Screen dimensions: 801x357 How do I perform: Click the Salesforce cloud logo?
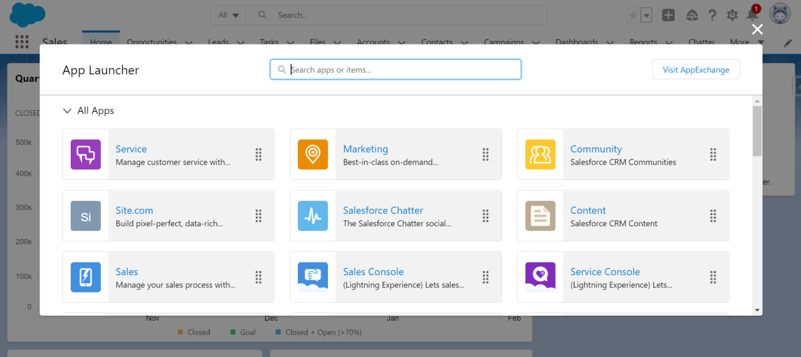(28, 14)
